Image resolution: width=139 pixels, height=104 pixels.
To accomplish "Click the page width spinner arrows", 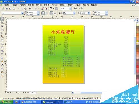I will pos(38,12).
